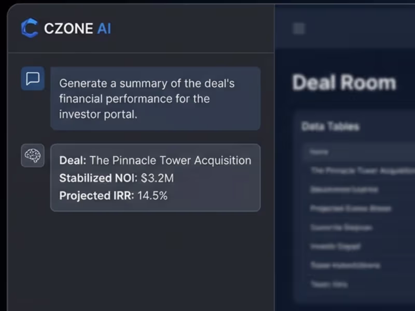Click the Projected IRR 14.5% line

(114, 196)
